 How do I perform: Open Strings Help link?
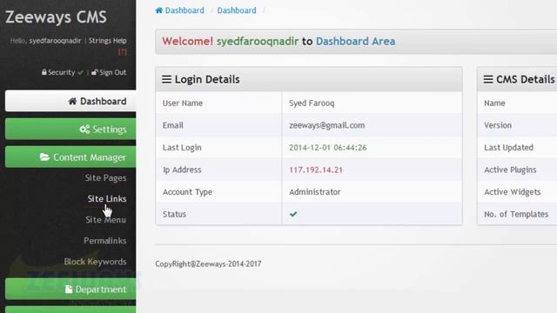[108, 41]
